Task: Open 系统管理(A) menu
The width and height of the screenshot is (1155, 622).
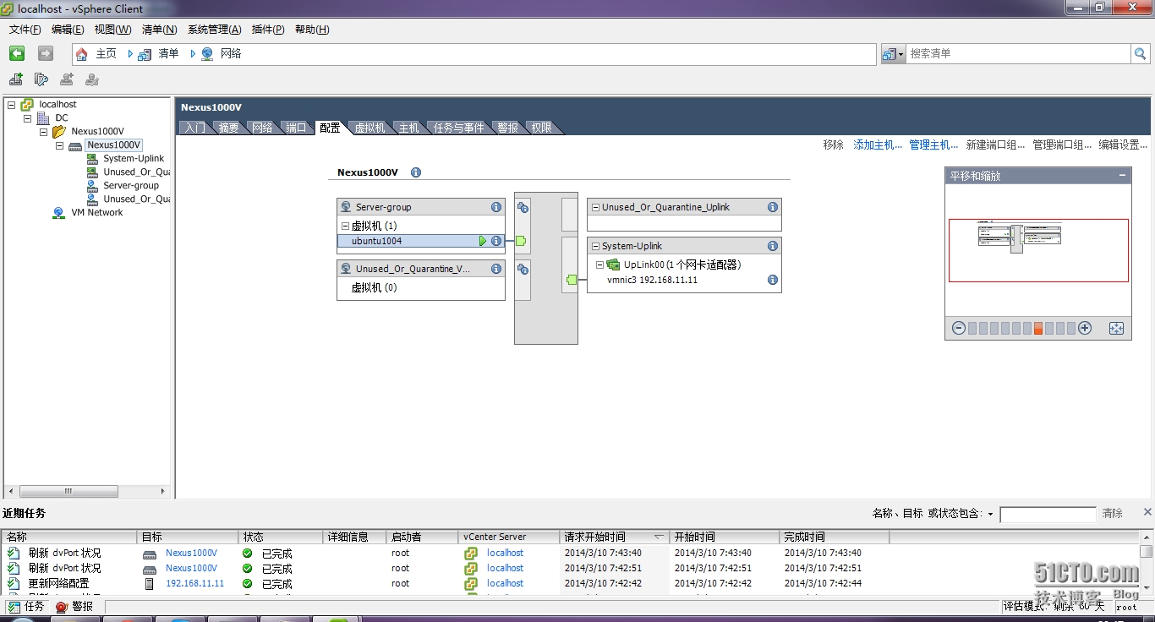Action: [214, 30]
